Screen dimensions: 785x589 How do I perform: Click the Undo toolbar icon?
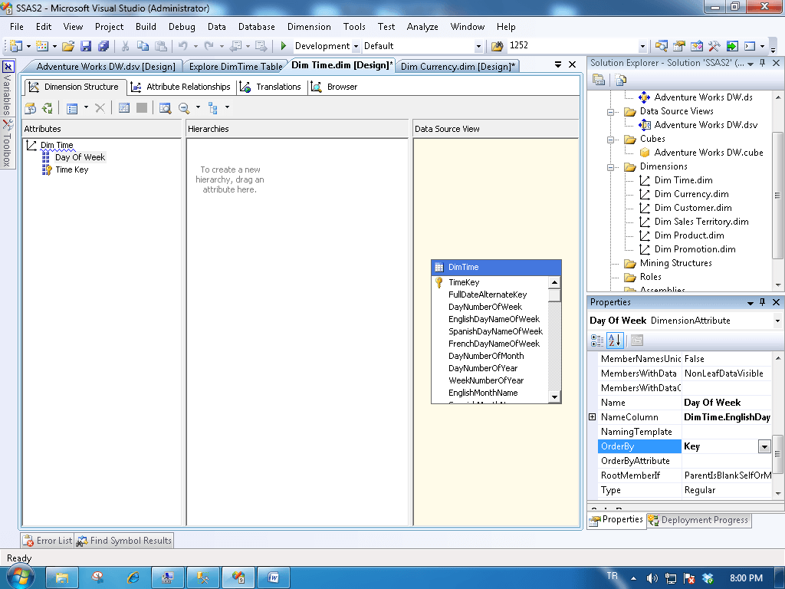(x=182, y=46)
